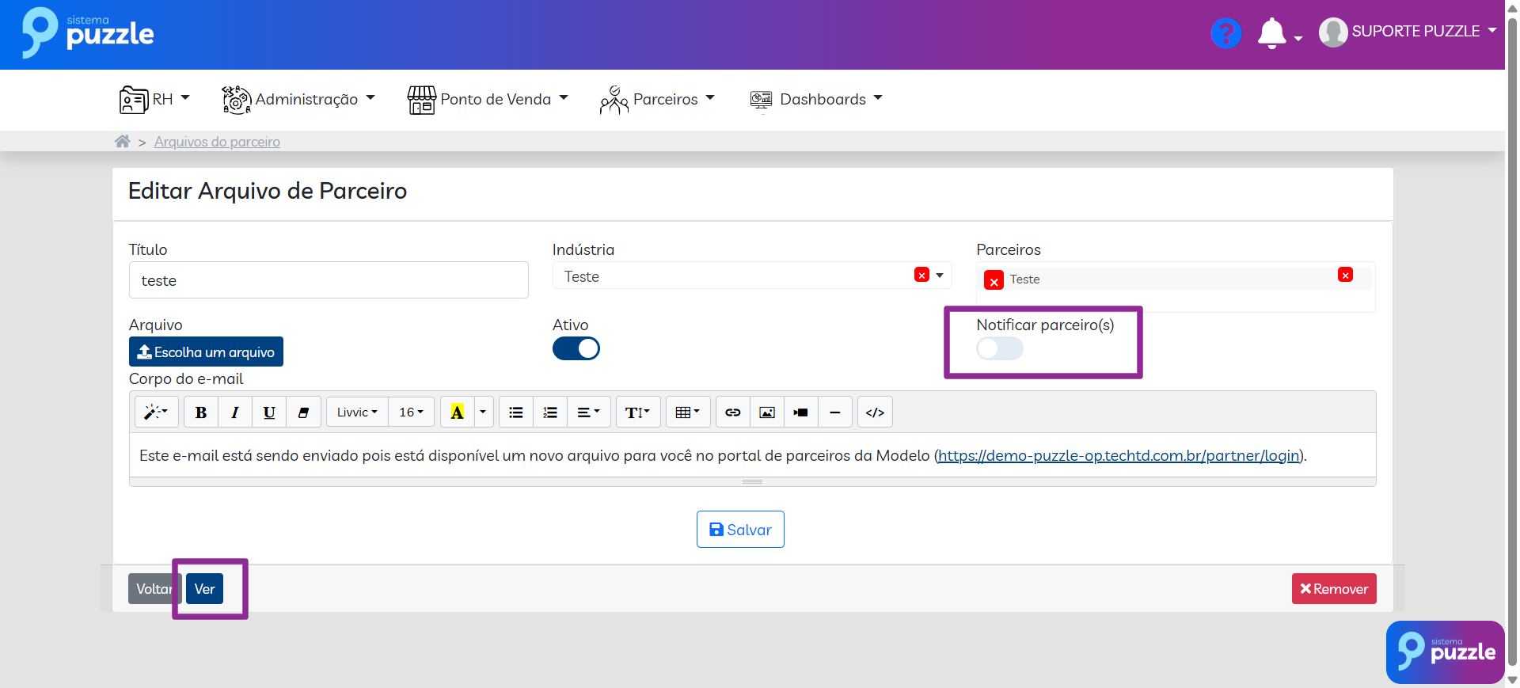Expand the font size 16 dropdown
1520x688 pixels.
tap(411, 412)
